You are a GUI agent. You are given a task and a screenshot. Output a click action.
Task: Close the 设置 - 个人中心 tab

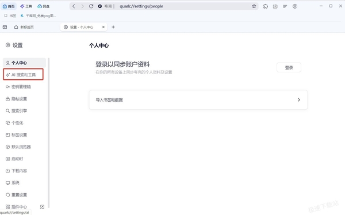[x=103, y=27]
